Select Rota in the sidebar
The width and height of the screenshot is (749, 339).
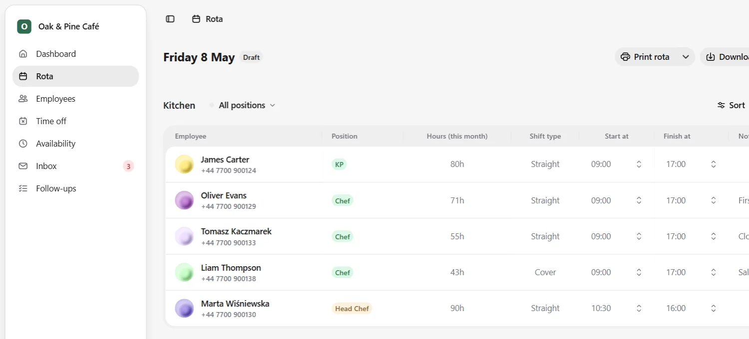click(x=75, y=76)
